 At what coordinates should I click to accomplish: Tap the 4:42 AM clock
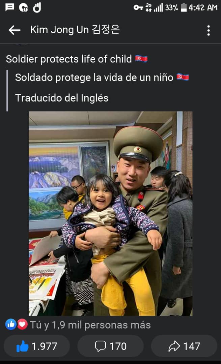coord(203,8)
